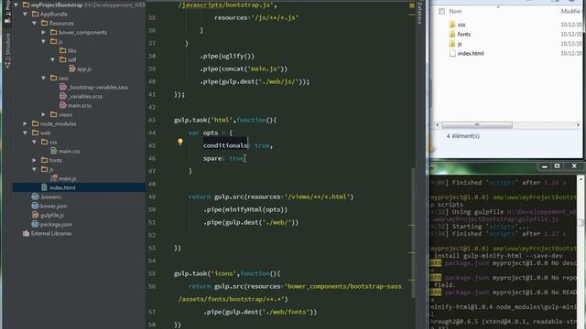
Task: Open the css folder icon in Explorer
Action: point(452,25)
